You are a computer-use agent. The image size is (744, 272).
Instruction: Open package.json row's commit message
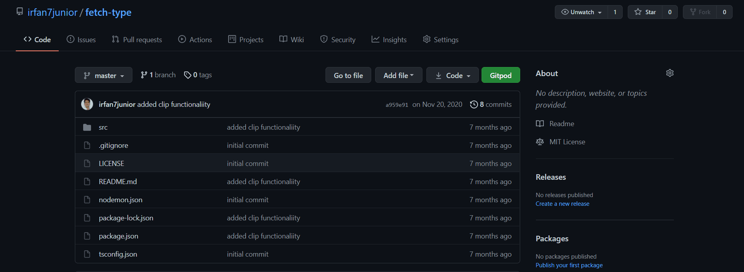(263, 236)
